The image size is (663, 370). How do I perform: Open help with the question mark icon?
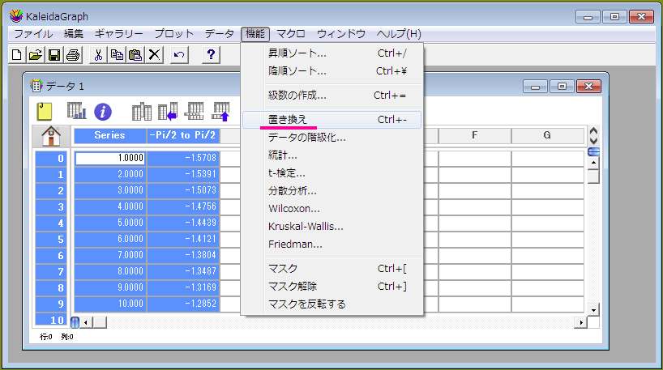[211, 55]
